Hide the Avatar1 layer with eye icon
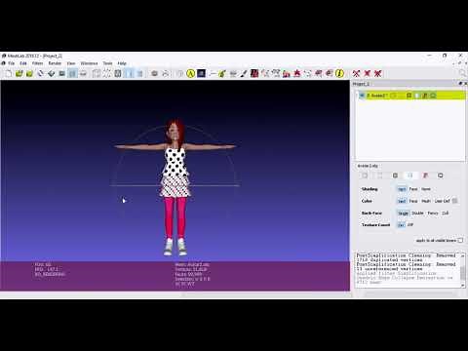 coord(362,96)
